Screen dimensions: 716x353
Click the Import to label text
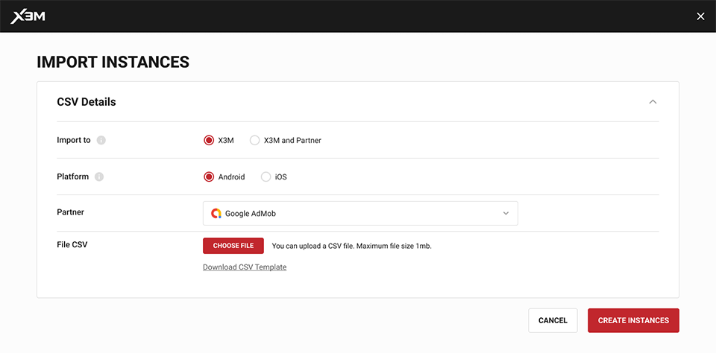click(74, 140)
